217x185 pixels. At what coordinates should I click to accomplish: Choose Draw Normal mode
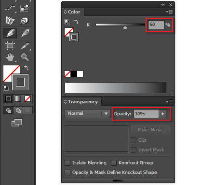tap(9, 111)
